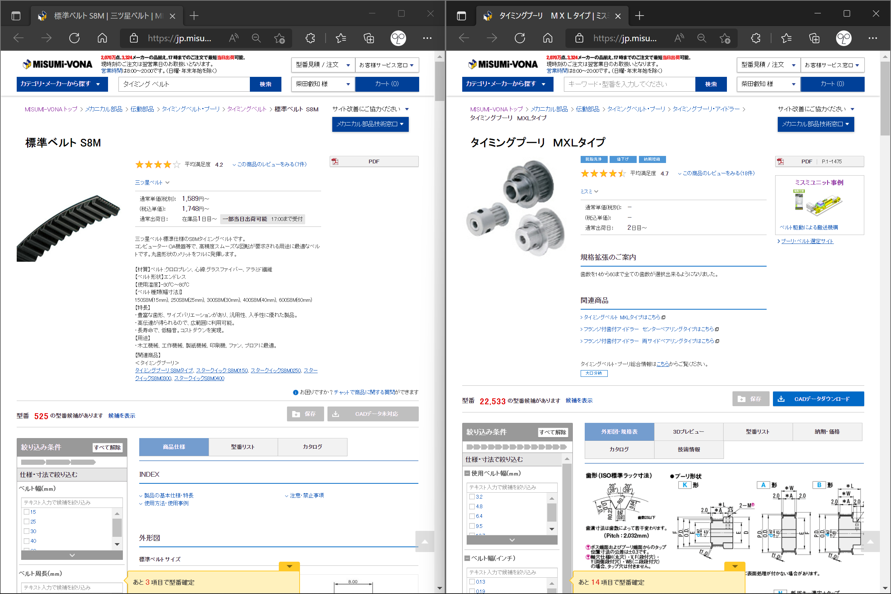Close the 標準ベルト S8M browser tab

coord(172,16)
